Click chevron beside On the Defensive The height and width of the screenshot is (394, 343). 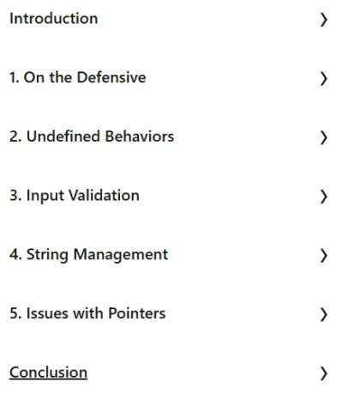[323, 79]
